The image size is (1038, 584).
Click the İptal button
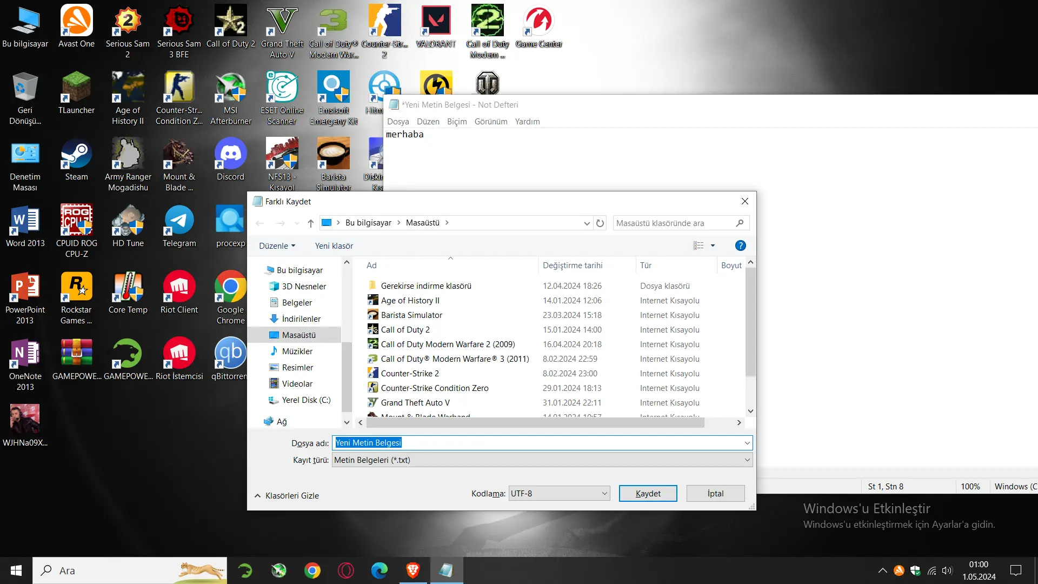[715, 493]
